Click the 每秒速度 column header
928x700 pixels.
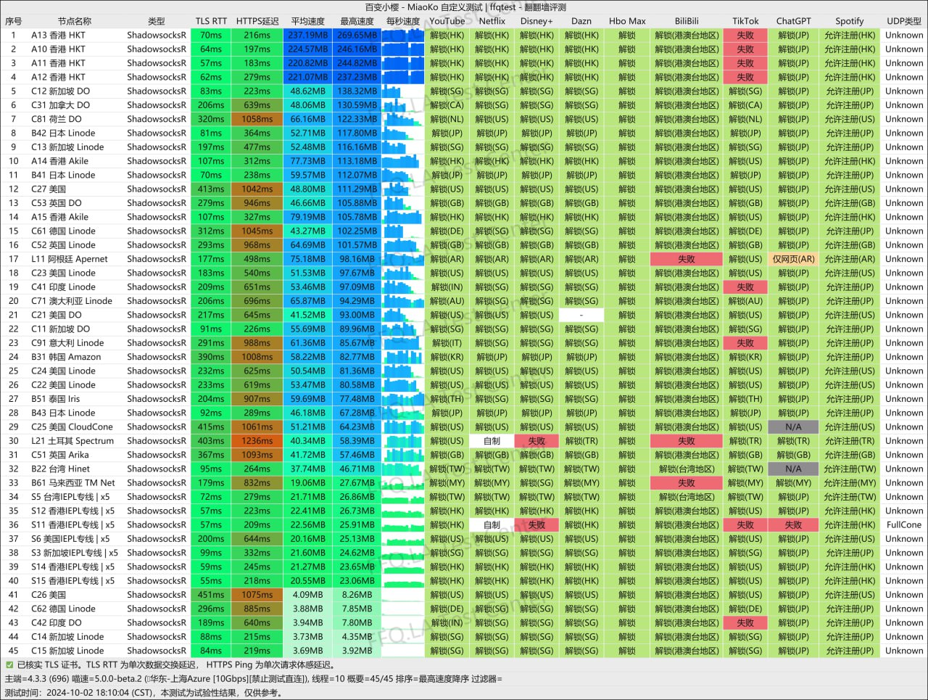click(402, 21)
